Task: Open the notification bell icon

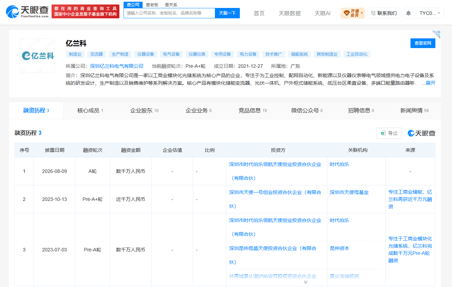Action: coord(408,13)
